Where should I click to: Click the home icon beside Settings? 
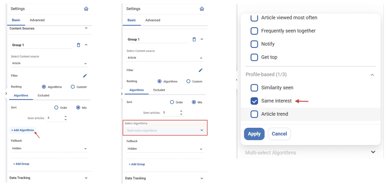(x=86, y=9)
